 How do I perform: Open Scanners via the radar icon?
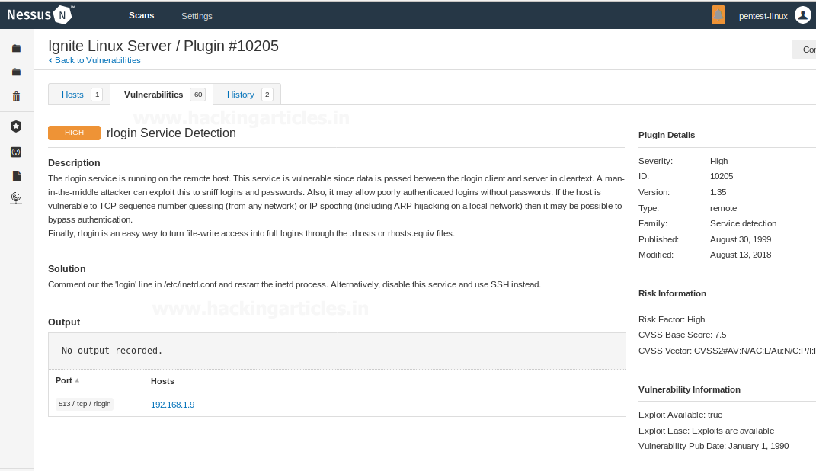[16, 198]
